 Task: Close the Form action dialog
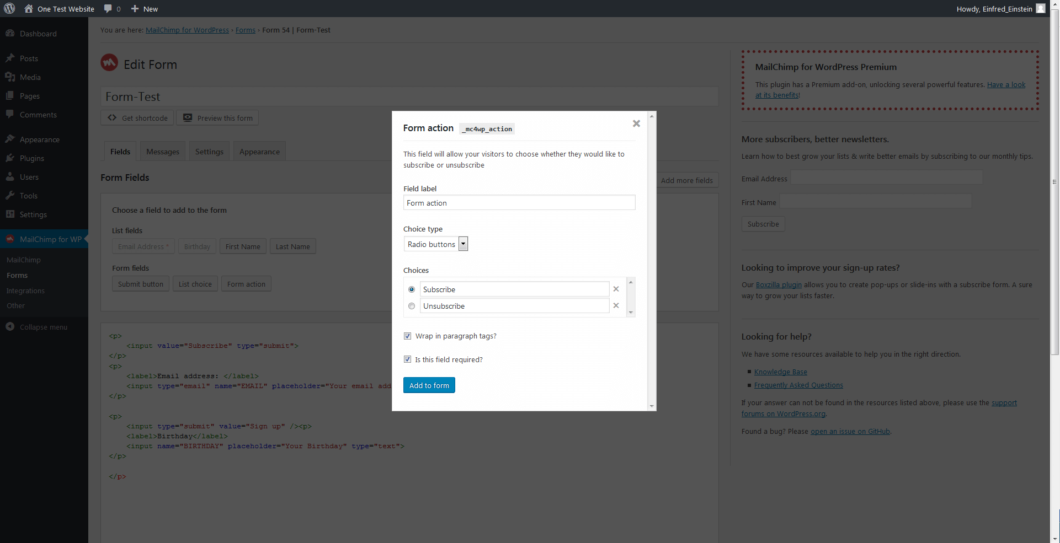click(636, 123)
